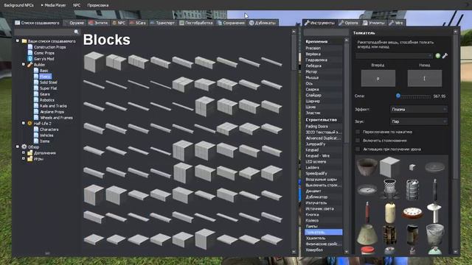Click the Construction Props page icon
Screen dimensions: 472x265
30,47
